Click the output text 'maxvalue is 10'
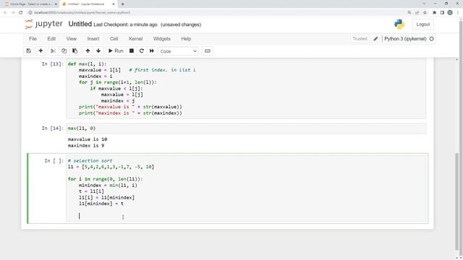Screen dimensions: 463x260 tap(88, 139)
